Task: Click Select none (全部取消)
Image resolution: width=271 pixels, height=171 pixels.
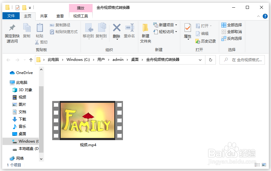Action: pos(231,32)
